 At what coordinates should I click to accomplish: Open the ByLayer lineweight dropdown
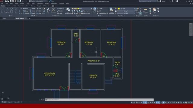126,11
